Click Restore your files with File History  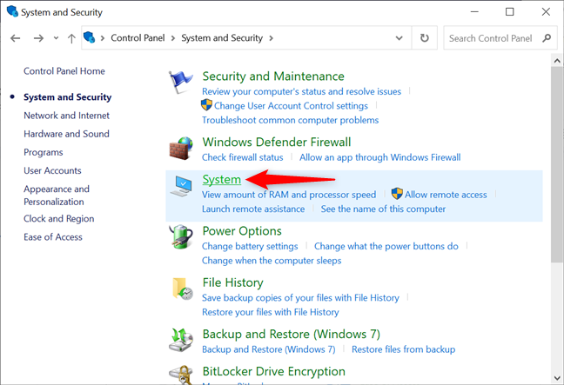click(x=271, y=312)
